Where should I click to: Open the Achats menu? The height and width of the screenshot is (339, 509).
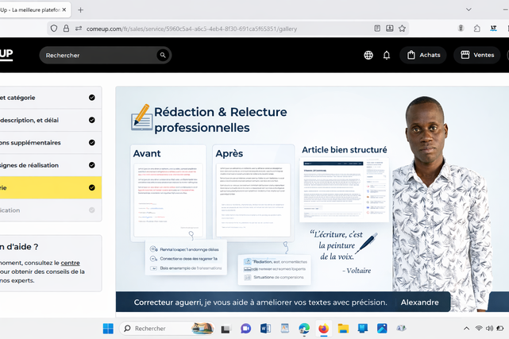point(423,56)
